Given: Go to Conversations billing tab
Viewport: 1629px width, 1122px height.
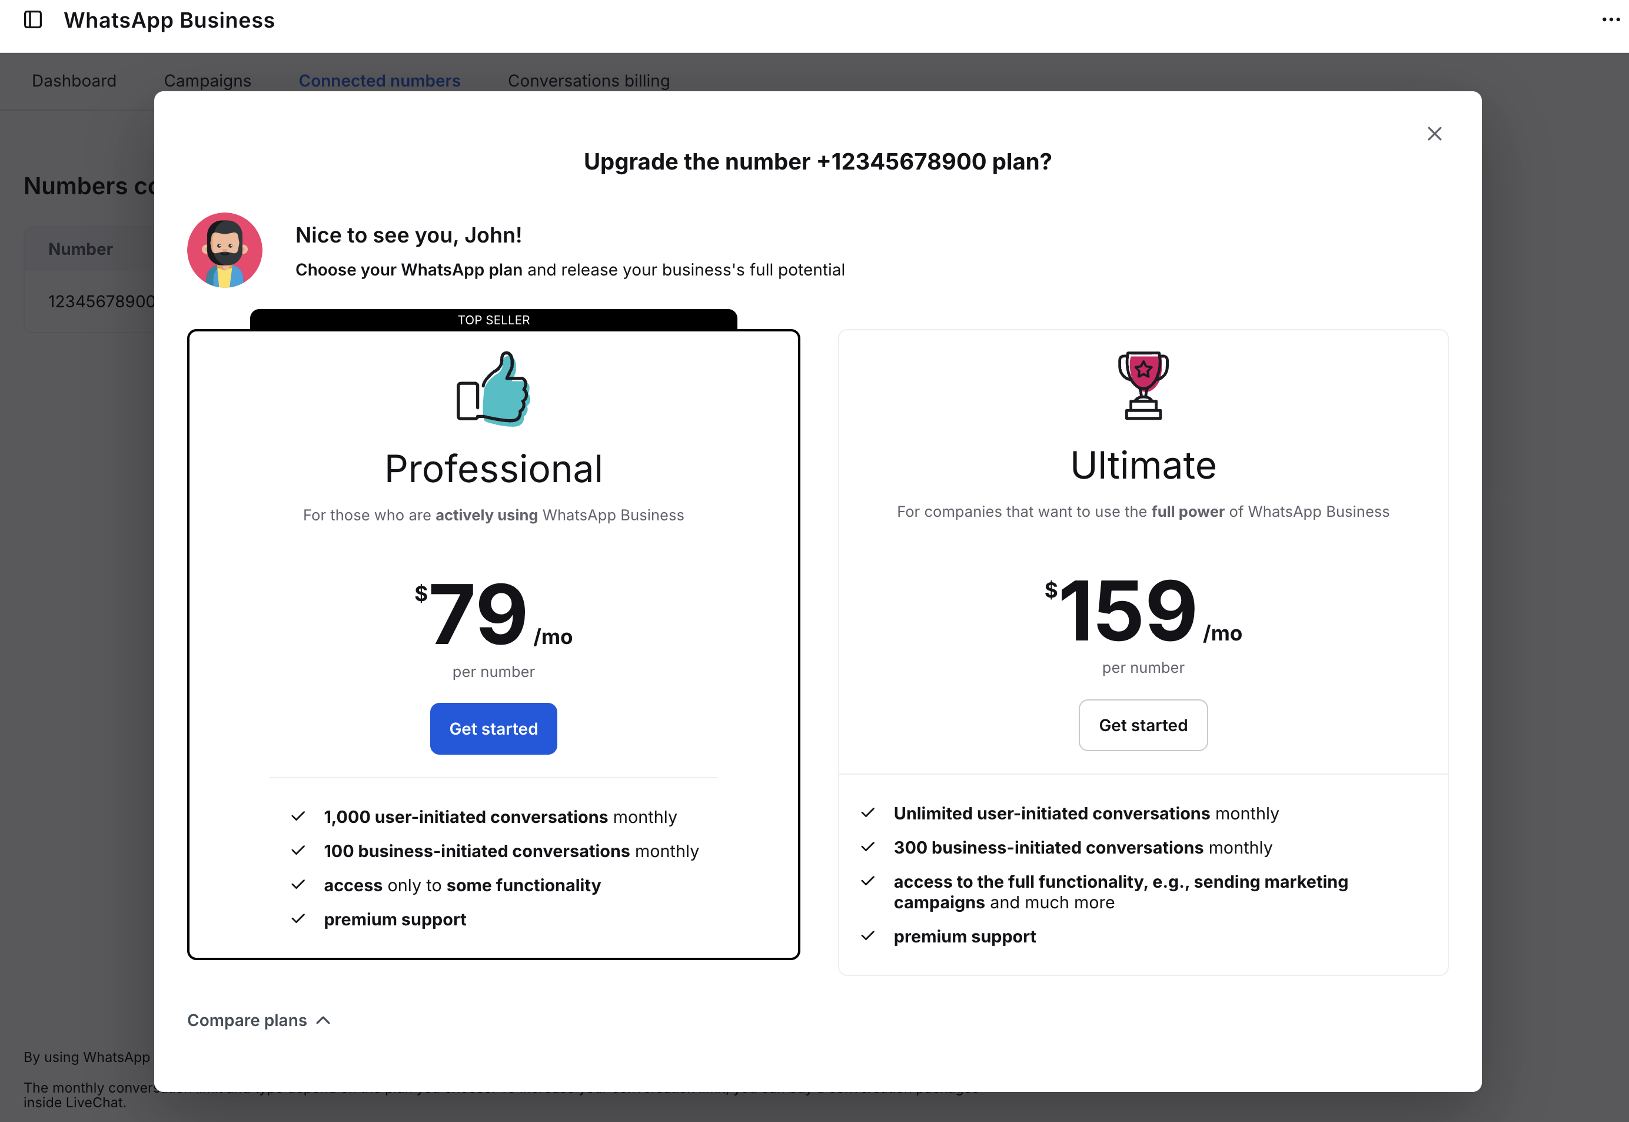Looking at the screenshot, I should click(x=589, y=81).
